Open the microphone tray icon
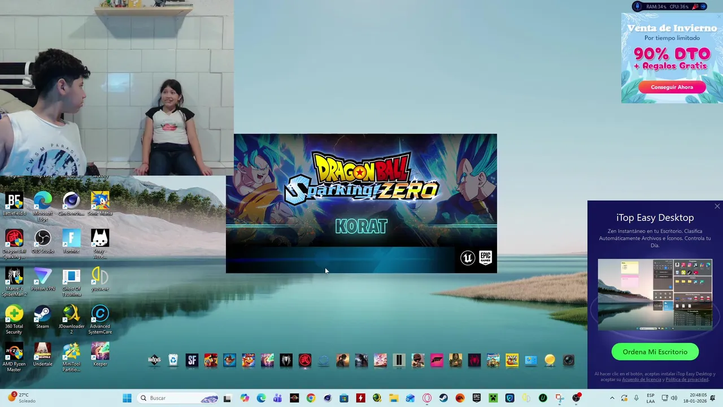 636,398
